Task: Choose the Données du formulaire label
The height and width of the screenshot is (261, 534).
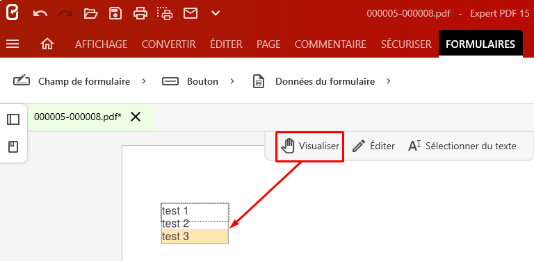Action: (x=325, y=82)
